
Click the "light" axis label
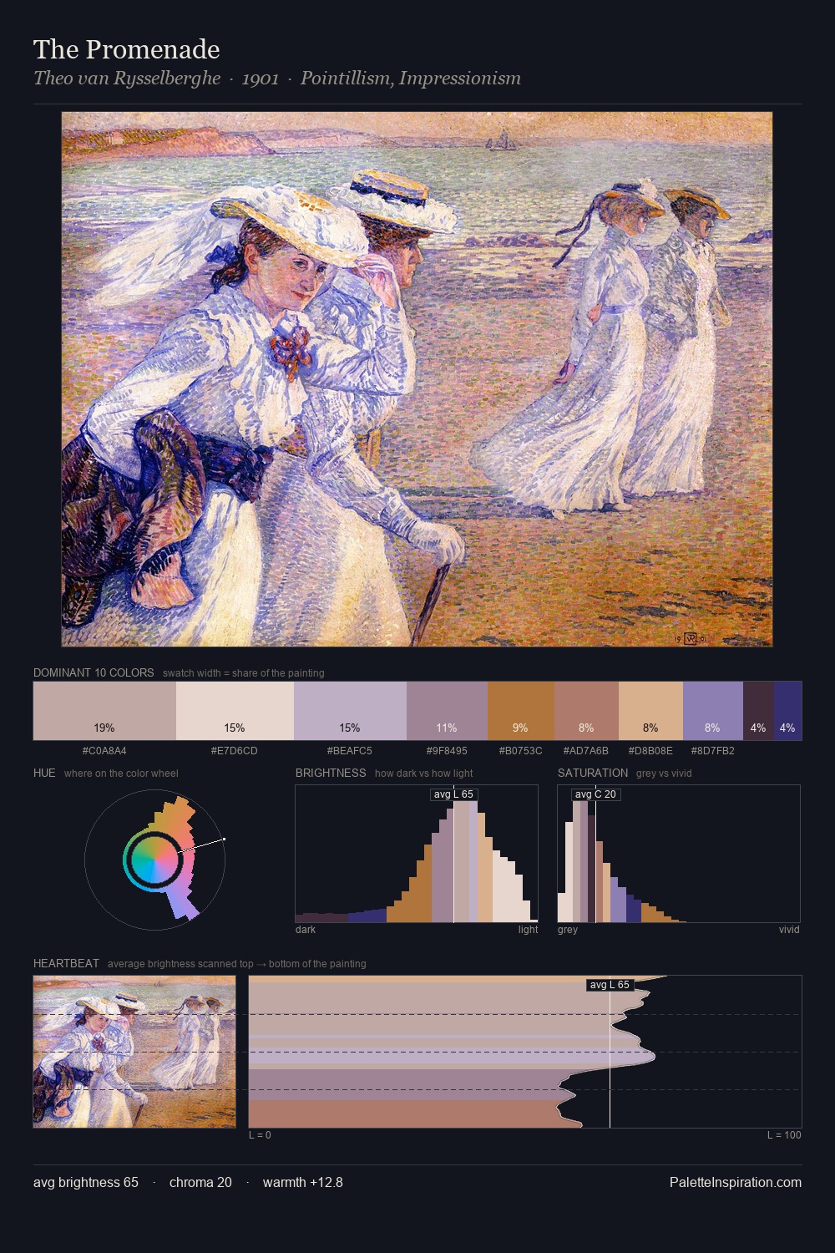coord(528,930)
